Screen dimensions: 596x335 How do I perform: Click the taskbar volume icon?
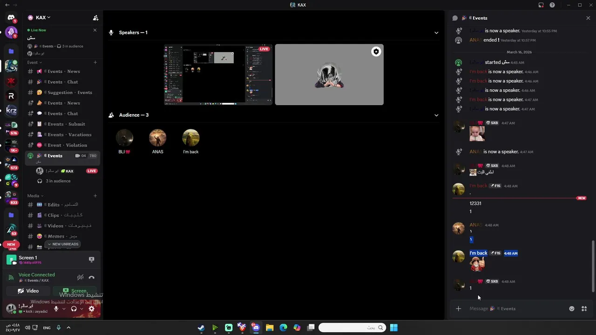coord(27,328)
